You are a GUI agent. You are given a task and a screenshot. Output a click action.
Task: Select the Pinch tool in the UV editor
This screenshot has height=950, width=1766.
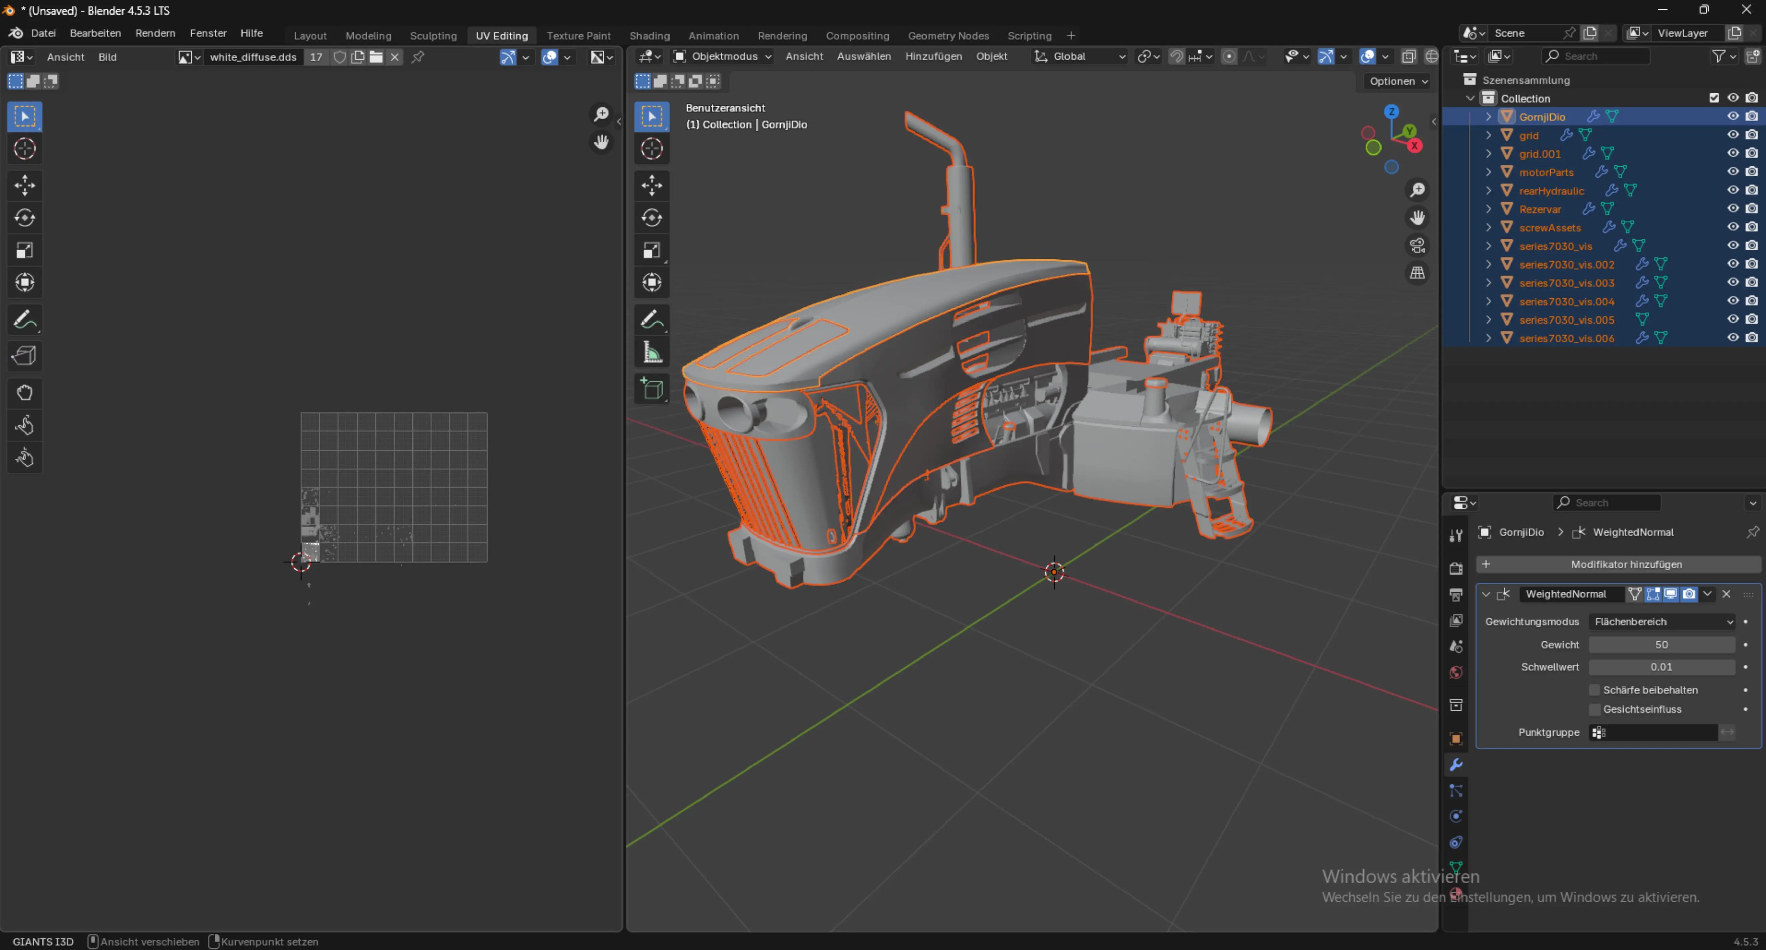[x=25, y=457]
